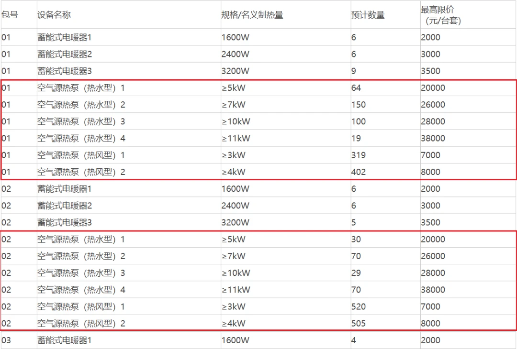The width and height of the screenshot is (517, 349).
Task: Select the 包号 03 cell
Action: (x=6, y=340)
